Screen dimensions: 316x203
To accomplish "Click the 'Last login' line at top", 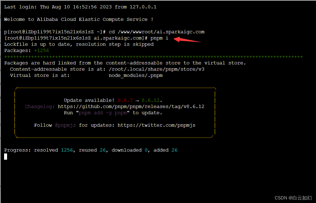I will pyautogui.click(x=80, y=7).
